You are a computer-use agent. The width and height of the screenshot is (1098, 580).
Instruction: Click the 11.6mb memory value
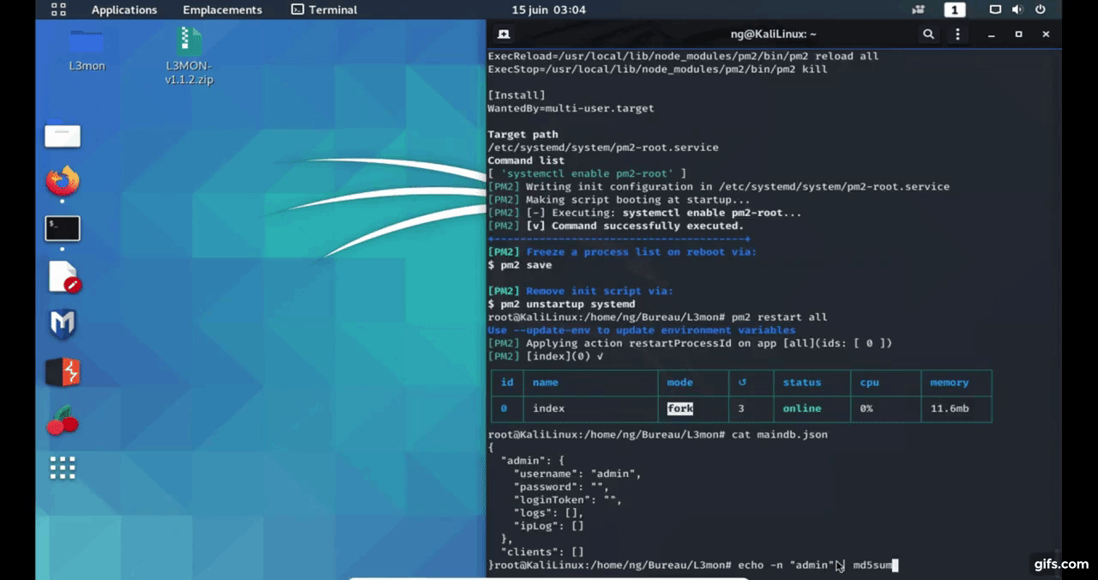tap(950, 408)
